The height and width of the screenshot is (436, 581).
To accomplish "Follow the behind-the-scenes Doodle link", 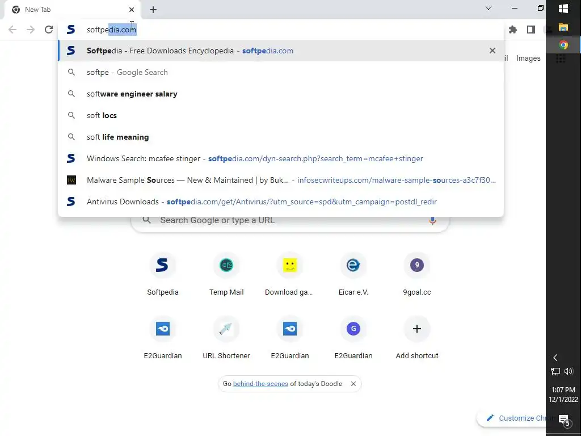I will tap(260, 384).
